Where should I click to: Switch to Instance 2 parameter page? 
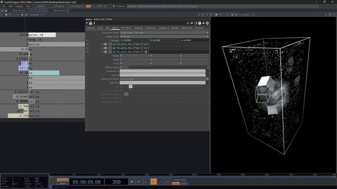click(151, 28)
